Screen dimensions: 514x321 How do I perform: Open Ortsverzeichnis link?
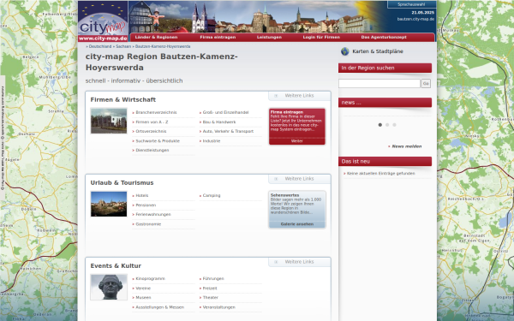pyautogui.click(x=151, y=131)
